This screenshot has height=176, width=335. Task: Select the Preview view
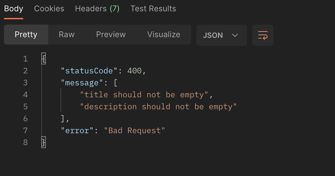tap(111, 35)
